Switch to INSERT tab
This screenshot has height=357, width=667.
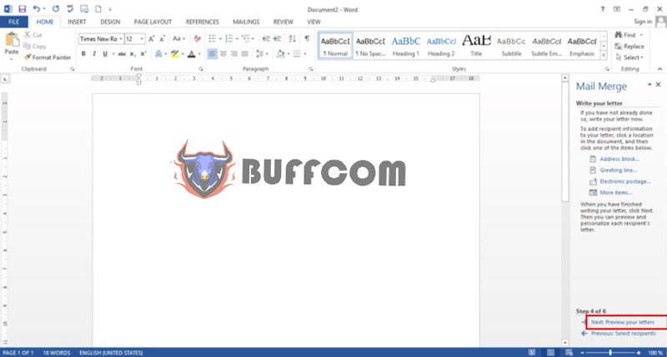[x=77, y=22]
